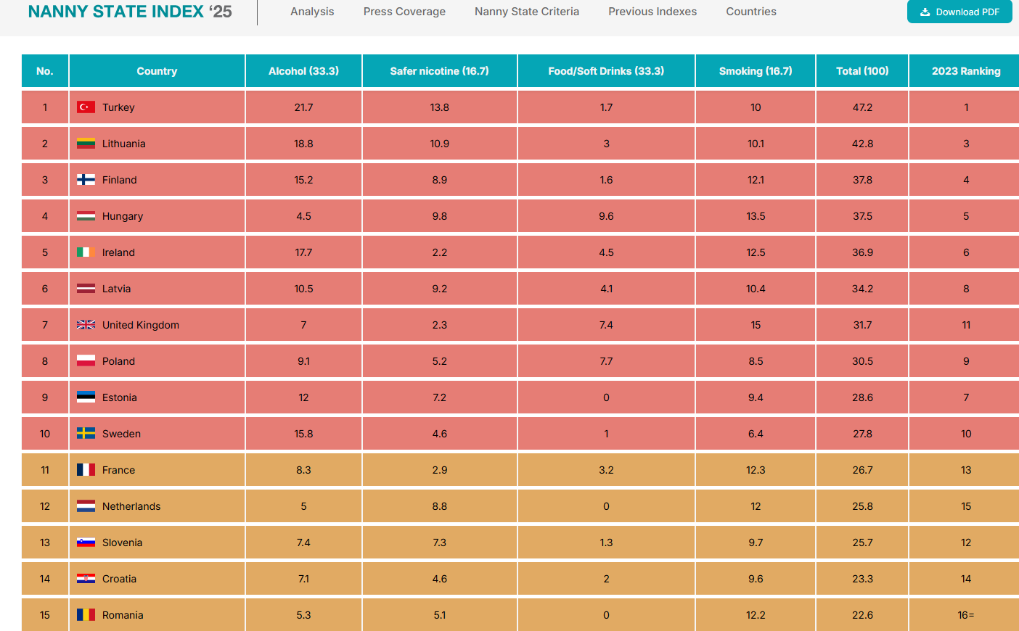This screenshot has width=1019, height=631.
Task: Select the Poland country name
Action: point(118,361)
